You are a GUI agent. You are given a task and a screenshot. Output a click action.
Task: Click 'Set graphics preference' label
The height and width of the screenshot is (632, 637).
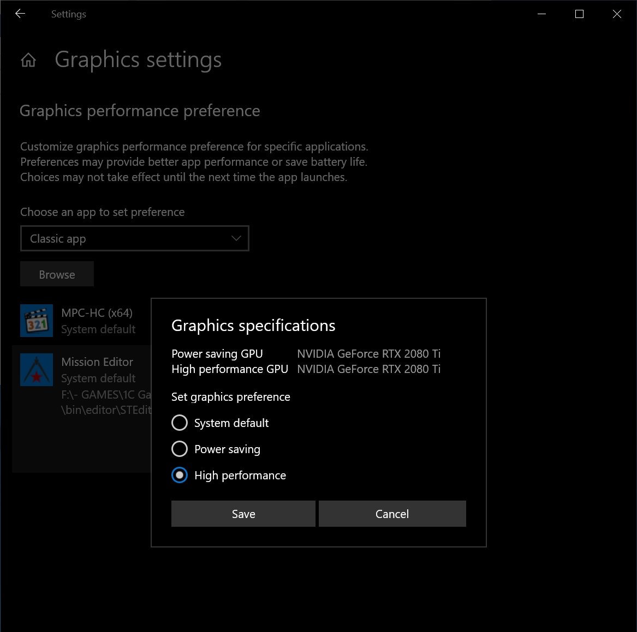click(x=231, y=397)
